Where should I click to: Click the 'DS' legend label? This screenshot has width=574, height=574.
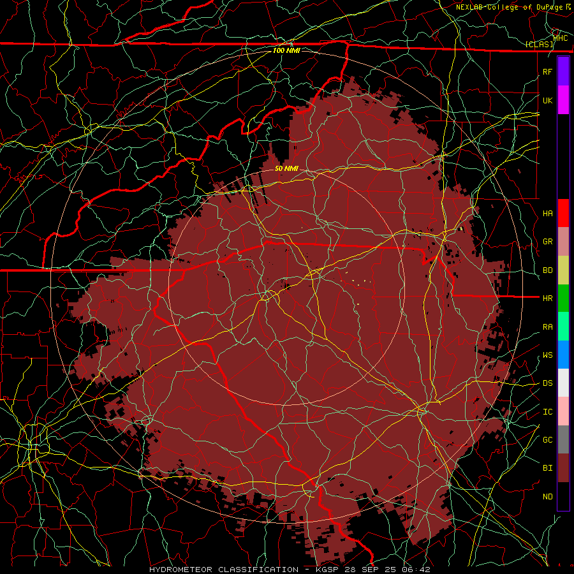547,383
